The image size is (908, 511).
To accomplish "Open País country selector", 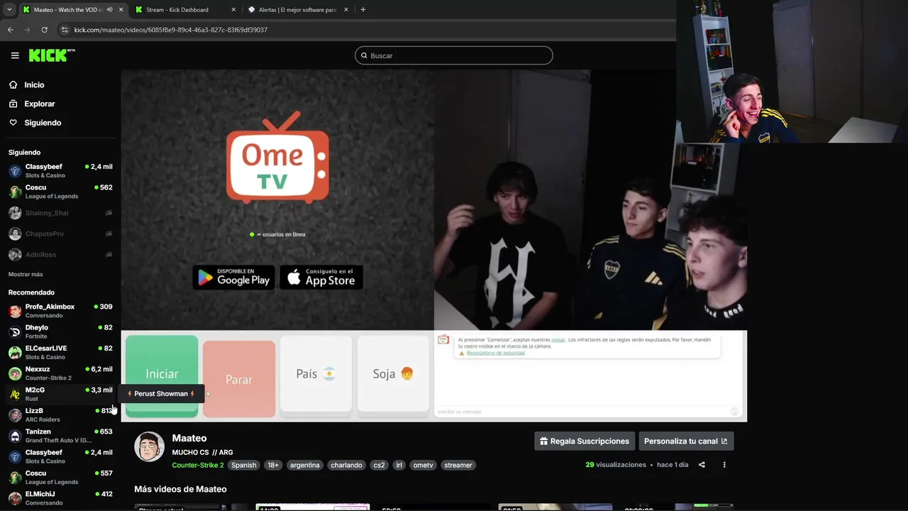I will (x=316, y=374).
